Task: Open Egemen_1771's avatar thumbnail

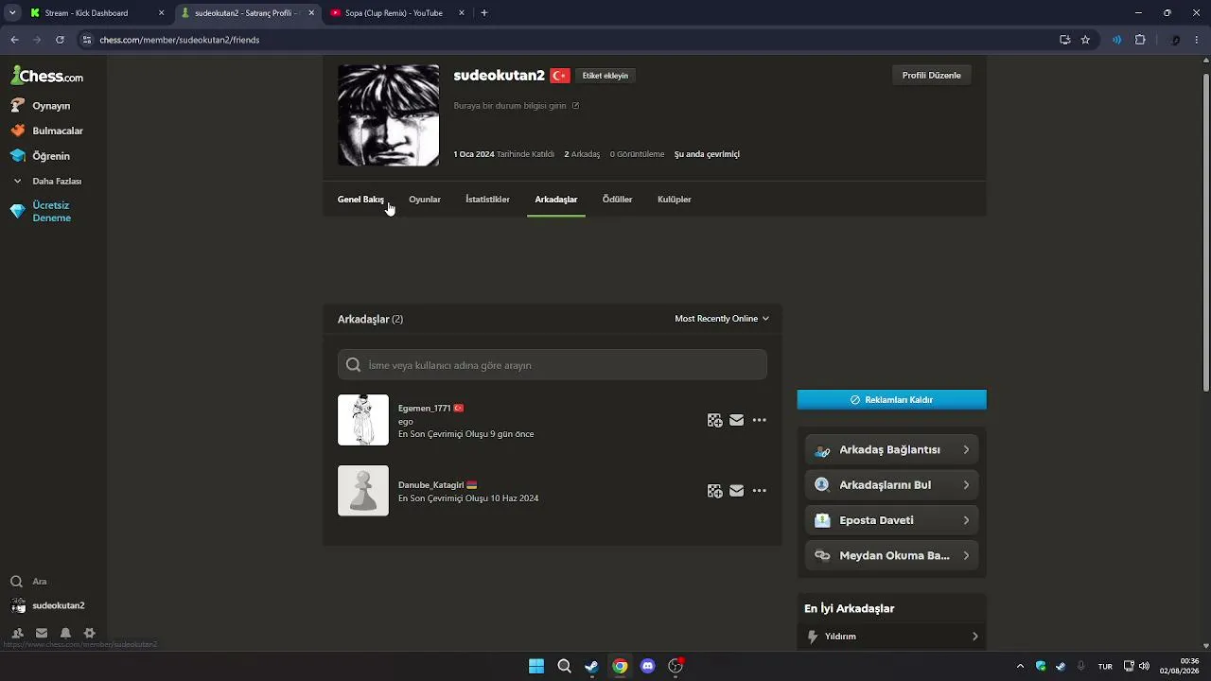Action: (x=363, y=420)
